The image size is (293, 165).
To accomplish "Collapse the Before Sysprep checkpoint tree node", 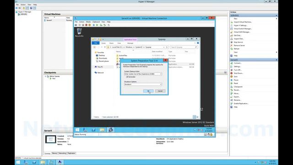I will click(x=45, y=77).
